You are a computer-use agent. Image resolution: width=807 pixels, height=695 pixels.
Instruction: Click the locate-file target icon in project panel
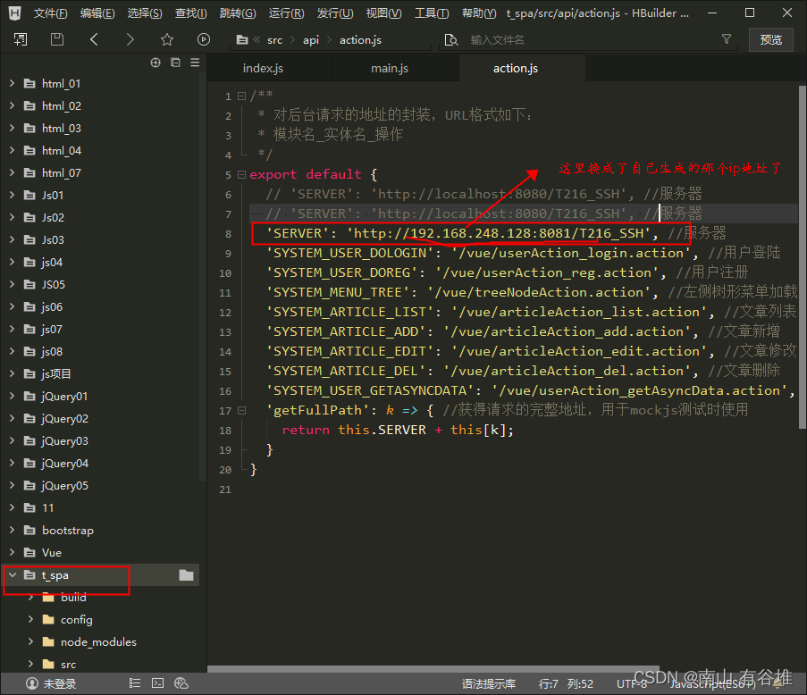coord(156,63)
